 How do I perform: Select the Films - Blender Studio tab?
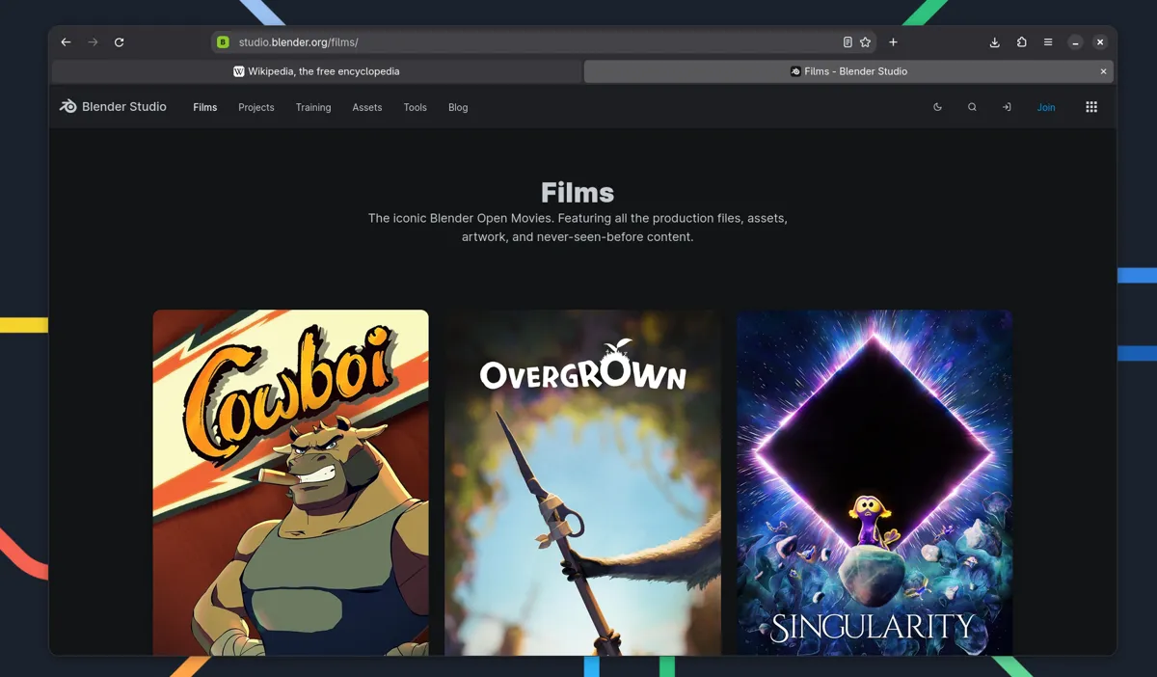point(848,71)
